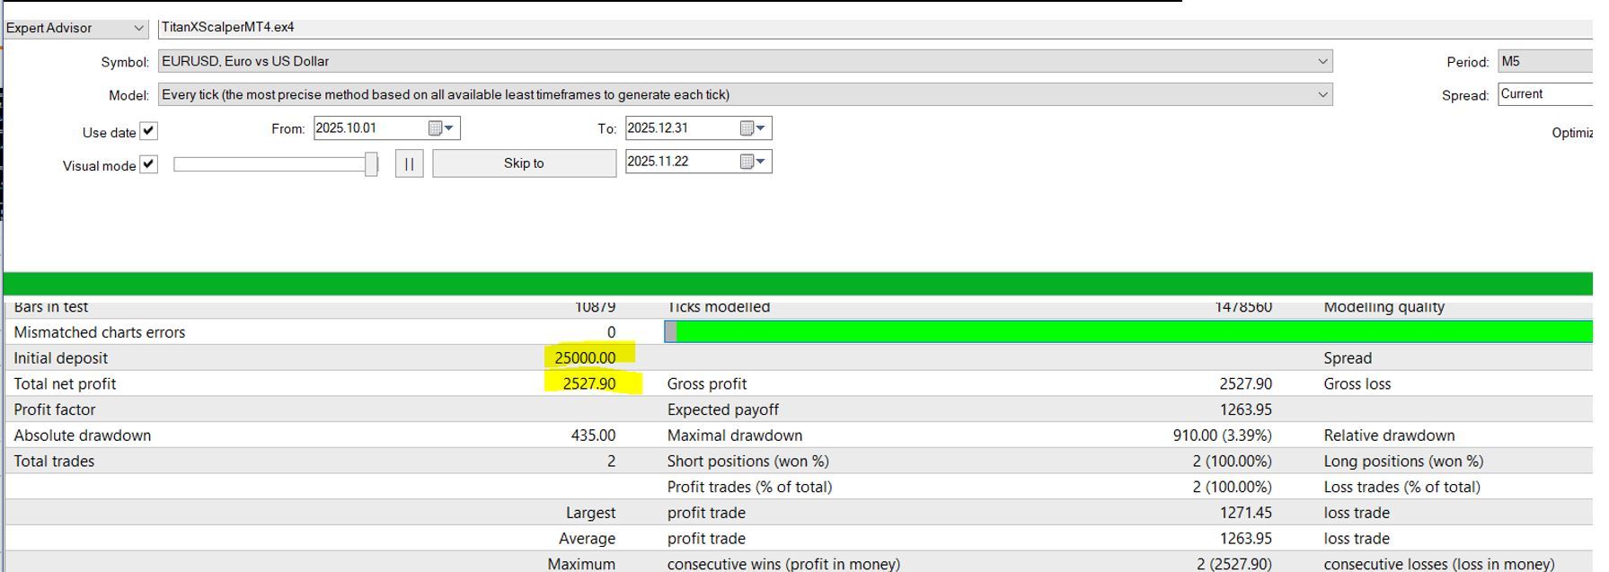Click the green modelling quality bar
Viewport: 1609px width, 572px height.
coord(1132,332)
